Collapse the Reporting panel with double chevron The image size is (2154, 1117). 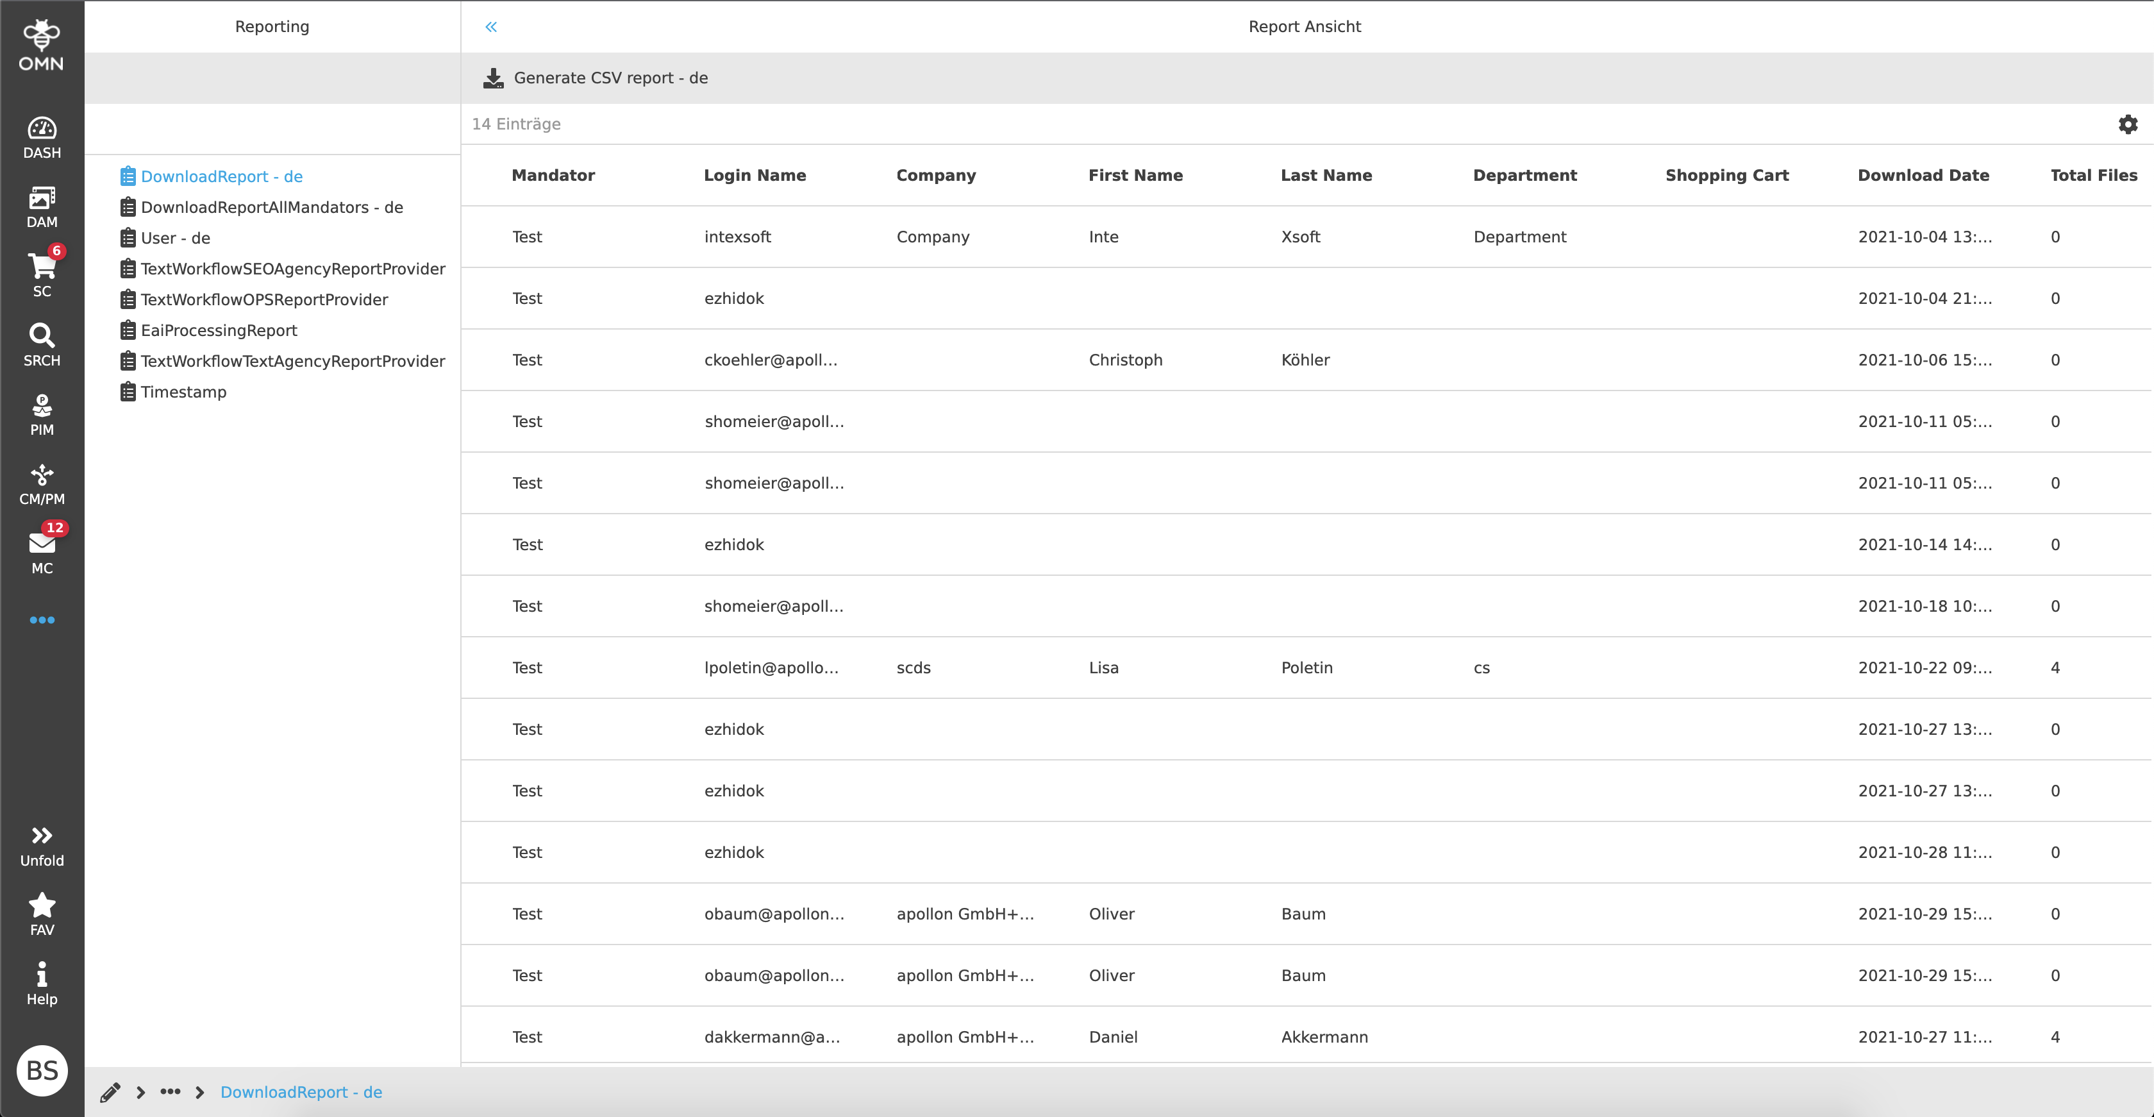491,27
